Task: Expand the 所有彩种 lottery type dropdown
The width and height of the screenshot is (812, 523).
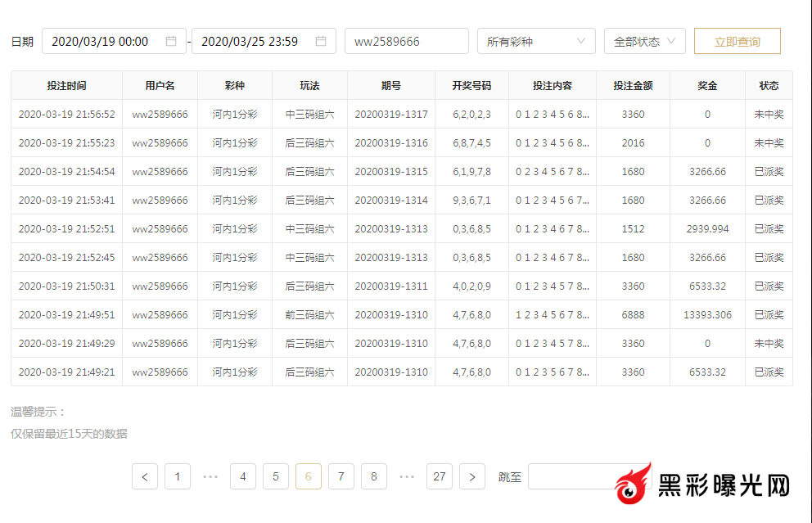Action: pyautogui.click(x=536, y=41)
